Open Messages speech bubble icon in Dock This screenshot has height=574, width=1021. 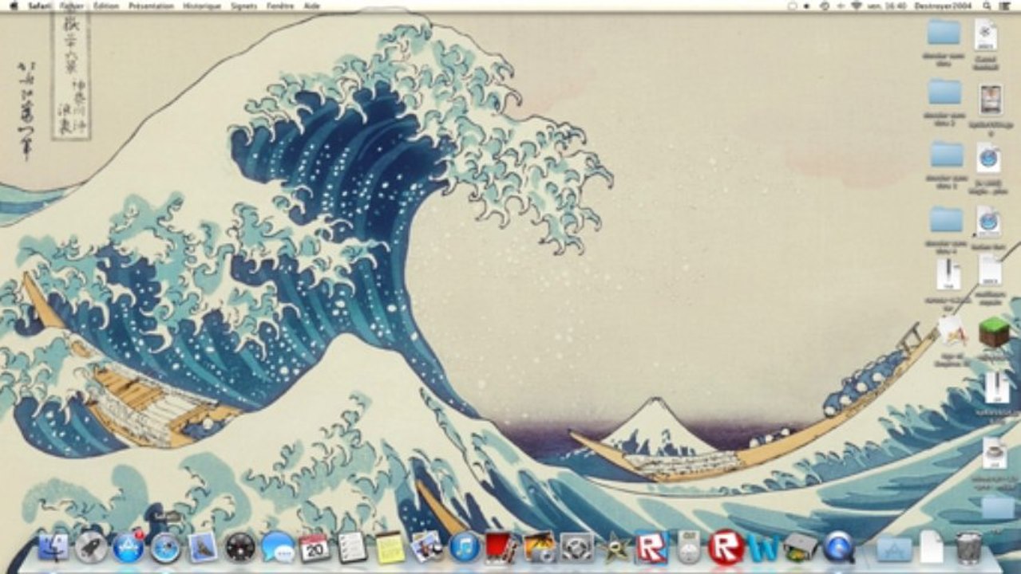[x=278, y=547]
